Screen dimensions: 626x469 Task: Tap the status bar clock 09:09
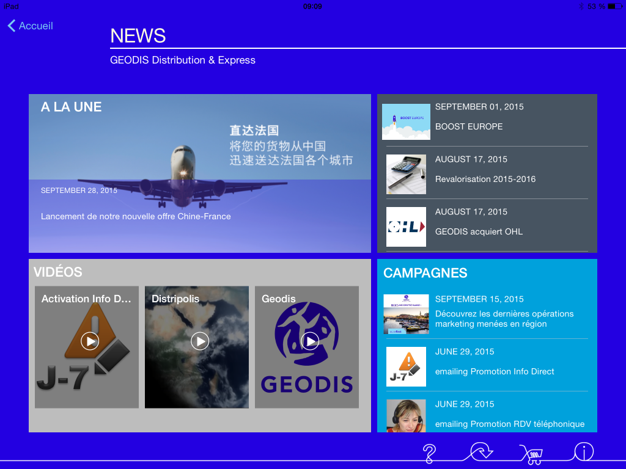point(312,6)
